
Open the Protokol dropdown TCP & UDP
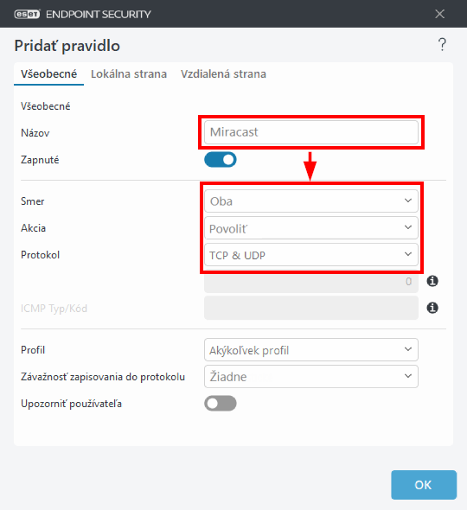pyautogui.click(x=311, y=255)
